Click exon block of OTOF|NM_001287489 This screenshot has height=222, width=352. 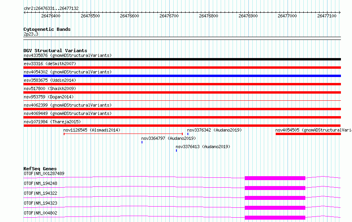[275, 178]
